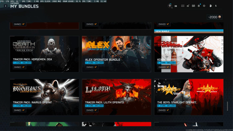This screenshot has width=233, height=131.
Task: Click '8 ITEMS INCLUDED' on the Lilith card
Action: (94, 106)
